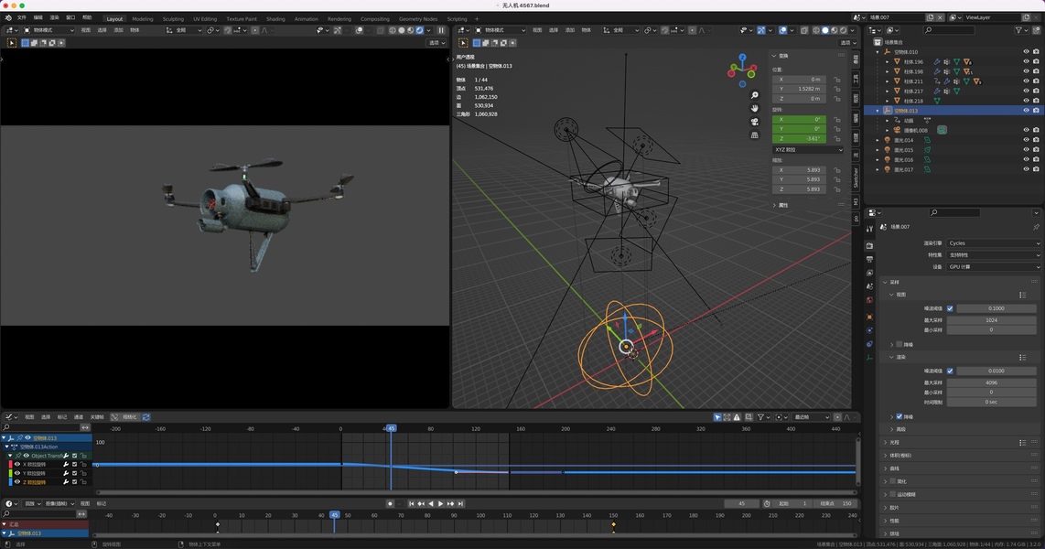Go to the Geometry Nodes workspace
Image resolution: width=1045 pixels, height=549 pixels.
(418, 18)
